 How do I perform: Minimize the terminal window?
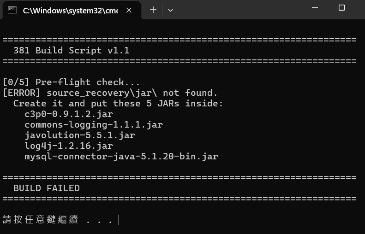click(x=315, y=8)
